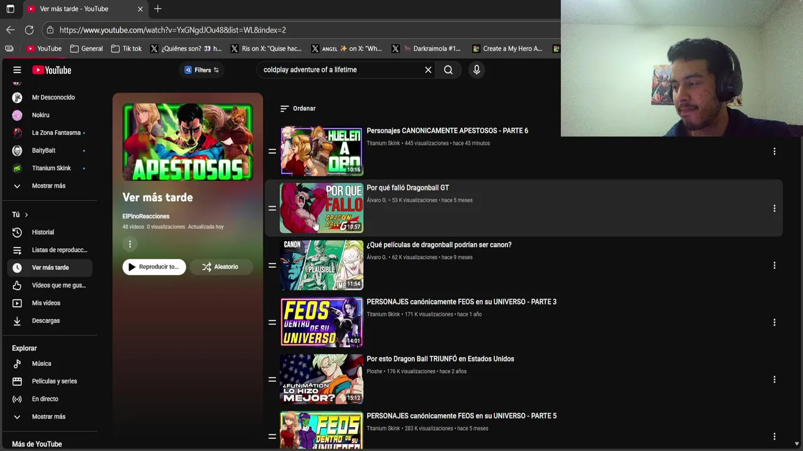This screenshot has width=803, height=451.
Task: Open Titanium Skink channel subscription in sidebar
Action: pyautogui.click(x=50, y=168)
